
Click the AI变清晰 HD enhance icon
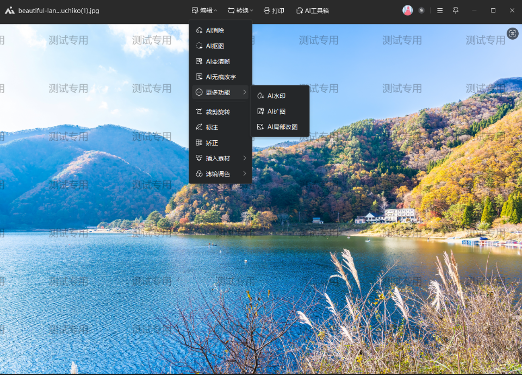click(199, 61)
